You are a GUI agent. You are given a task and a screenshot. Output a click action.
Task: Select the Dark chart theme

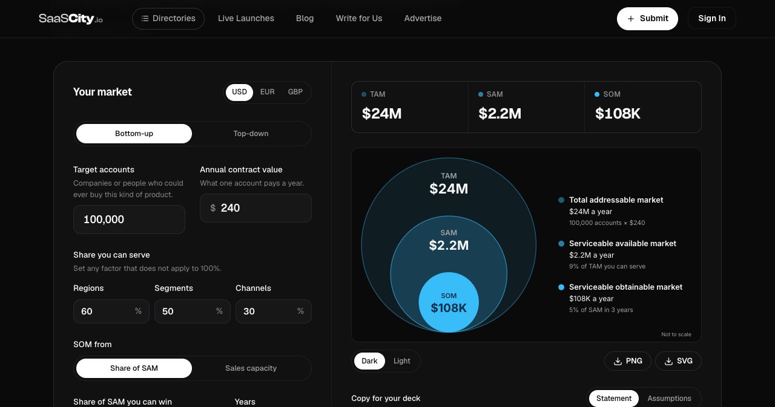[x=369, y=361]
